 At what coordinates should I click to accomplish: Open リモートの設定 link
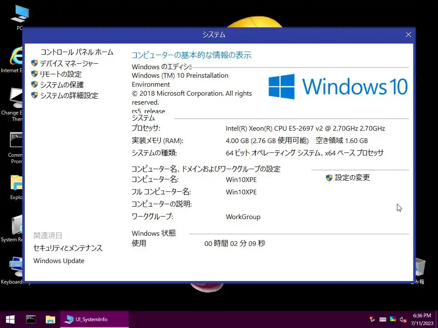click(61, 74)
